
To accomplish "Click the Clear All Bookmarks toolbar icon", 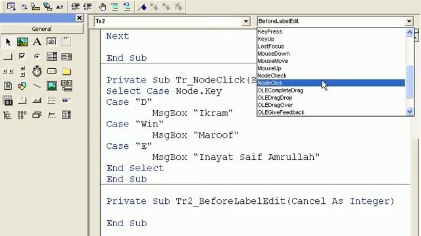I will coord(178,7).
